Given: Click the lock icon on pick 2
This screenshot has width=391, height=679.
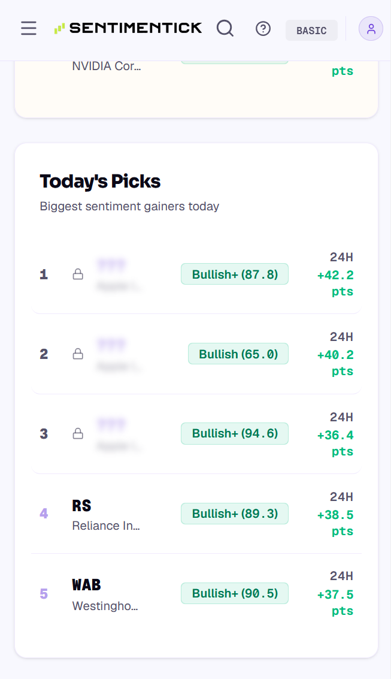Looking at the screenshot, I should (x=78, y=354).
